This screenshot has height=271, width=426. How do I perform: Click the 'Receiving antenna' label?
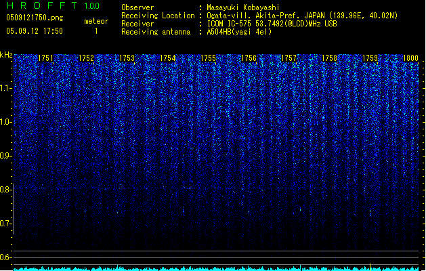[156, 32]
